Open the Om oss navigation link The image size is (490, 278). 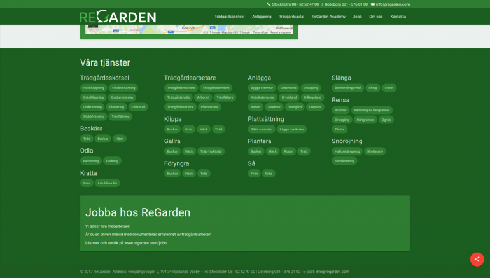coord(375,17)
